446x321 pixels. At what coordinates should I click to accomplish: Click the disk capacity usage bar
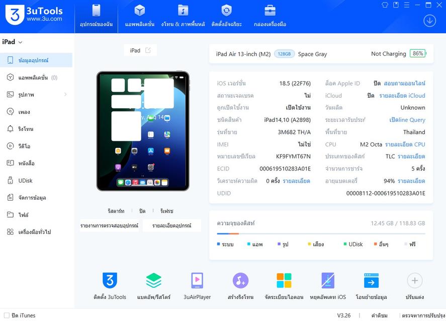pos(321,234)
